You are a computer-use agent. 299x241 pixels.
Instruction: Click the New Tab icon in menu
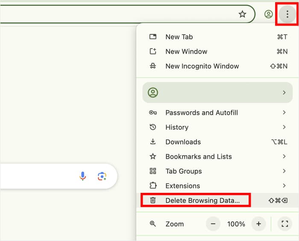point(153,37)
